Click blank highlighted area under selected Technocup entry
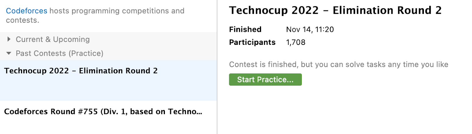The height and width of the screenshot is (134, 472). 108,89
